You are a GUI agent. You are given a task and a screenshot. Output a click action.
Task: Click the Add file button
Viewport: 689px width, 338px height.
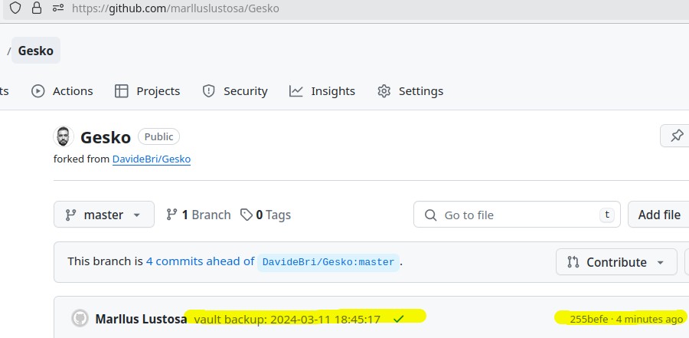point(658,215)
